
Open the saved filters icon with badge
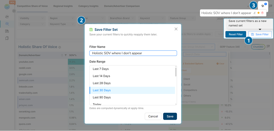[x=263, y=6]
